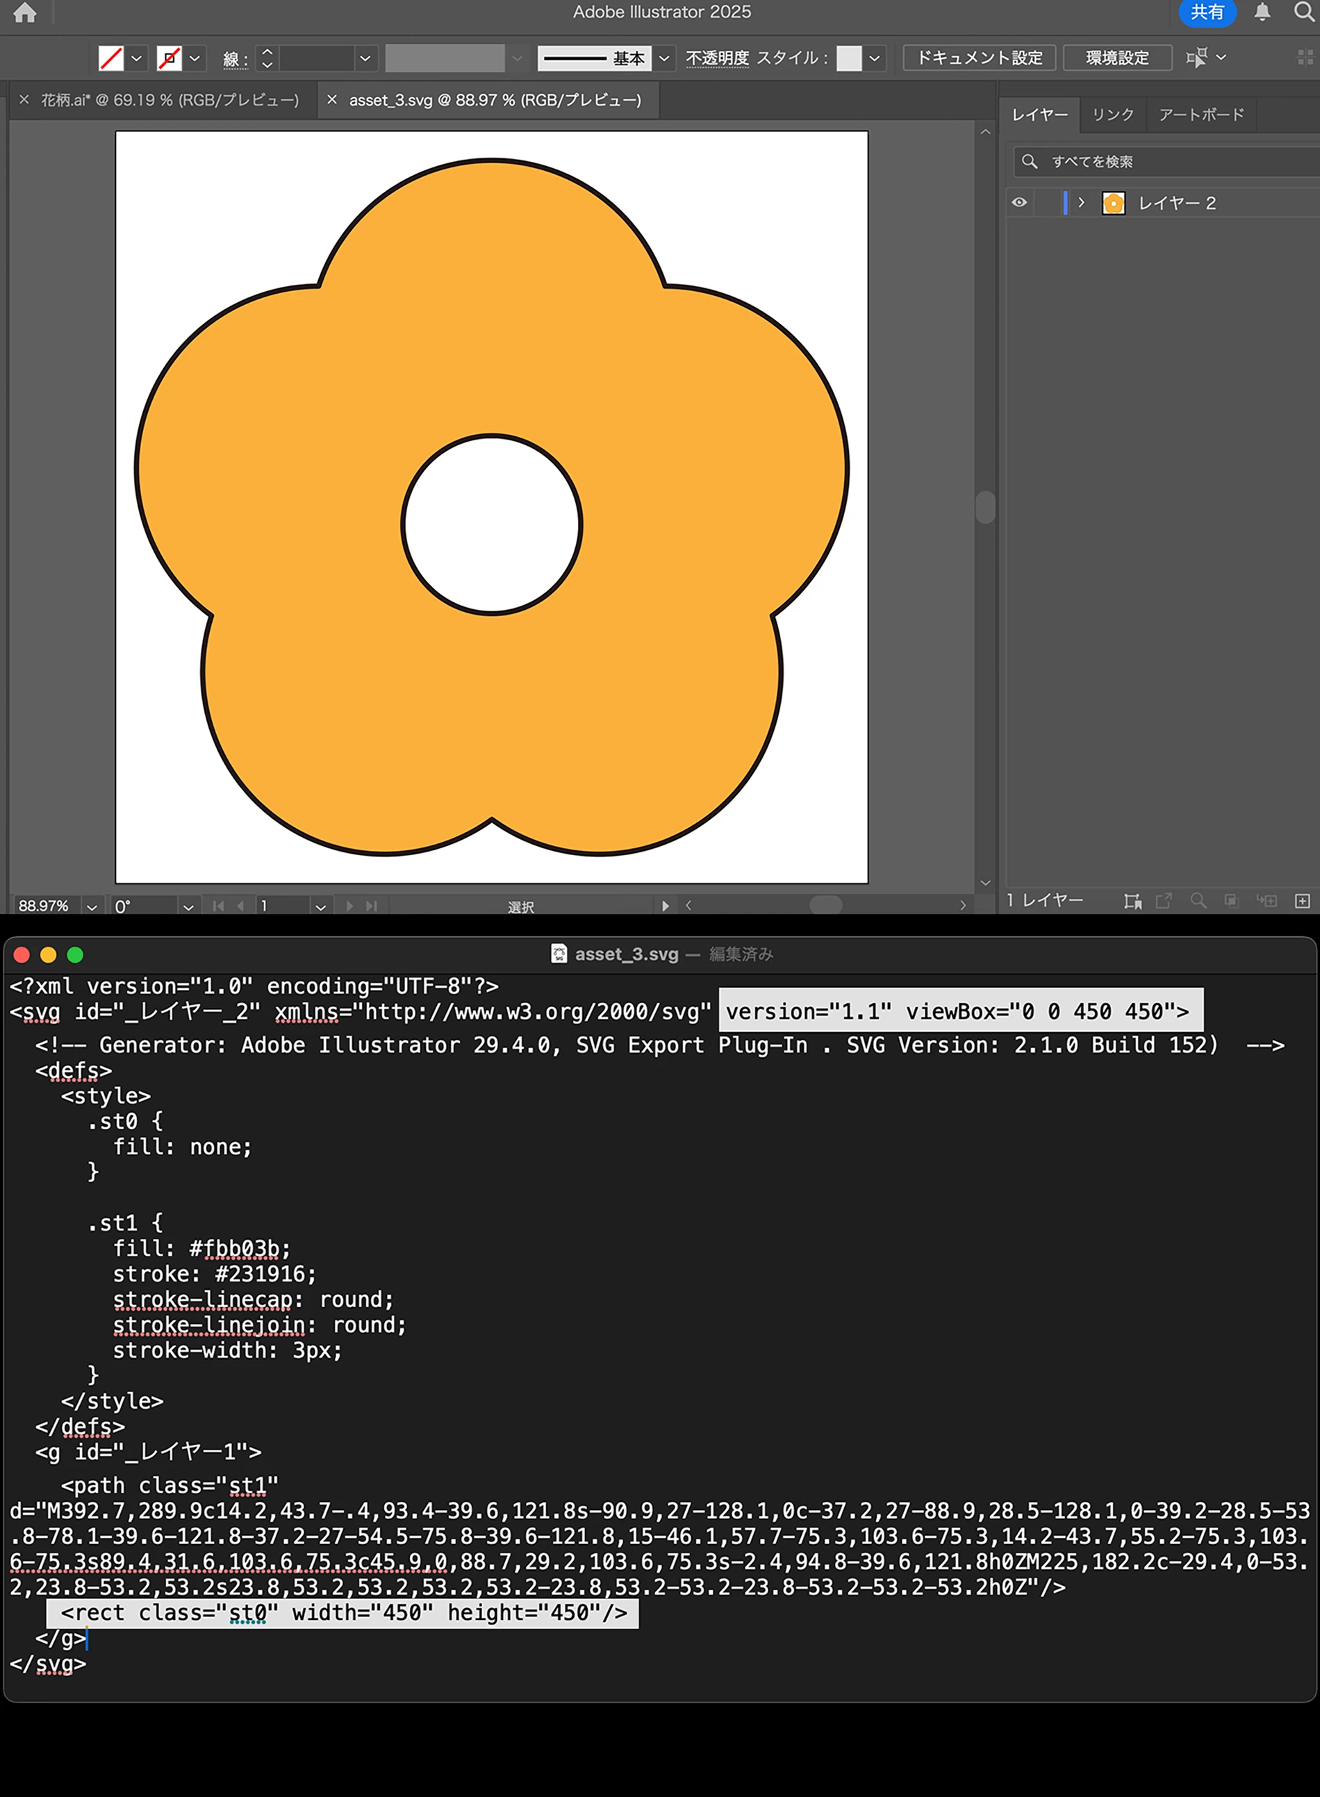The image size is (1320, 1797).
Task: Open zoom level dropdown 88.97%
Action: coord(92,906)
